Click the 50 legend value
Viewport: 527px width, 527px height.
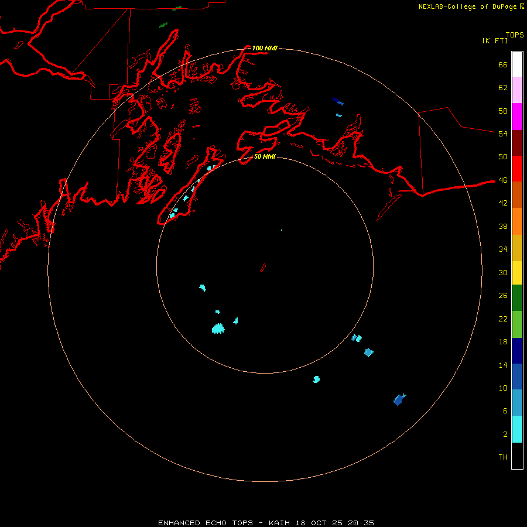coord(503,157)
